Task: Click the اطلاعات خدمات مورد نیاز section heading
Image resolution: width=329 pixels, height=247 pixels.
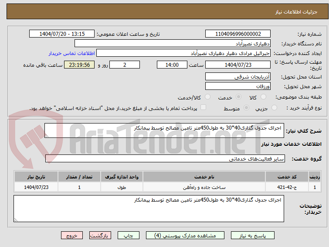Action: tap(291, 144)
